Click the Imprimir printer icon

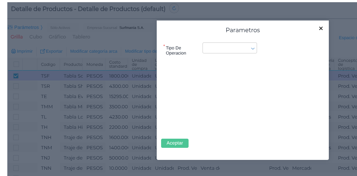point(14,51)
